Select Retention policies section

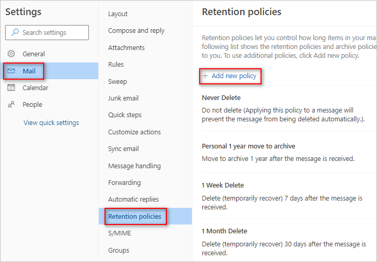[x=145, y=216]
